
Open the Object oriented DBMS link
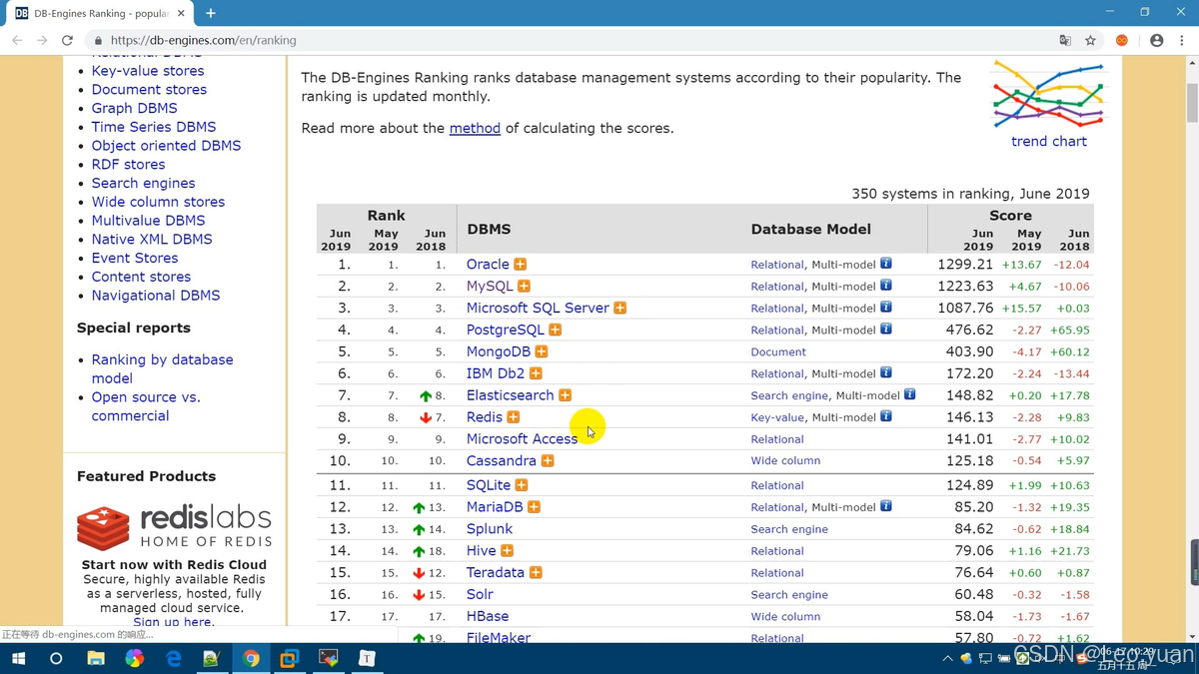tap(166, 146)
